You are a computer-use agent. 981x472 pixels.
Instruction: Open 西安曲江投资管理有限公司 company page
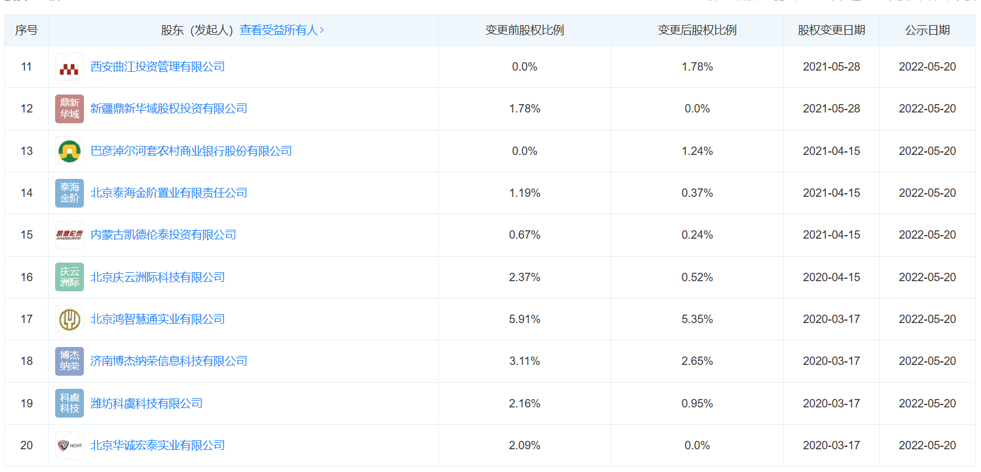point(158,67)
